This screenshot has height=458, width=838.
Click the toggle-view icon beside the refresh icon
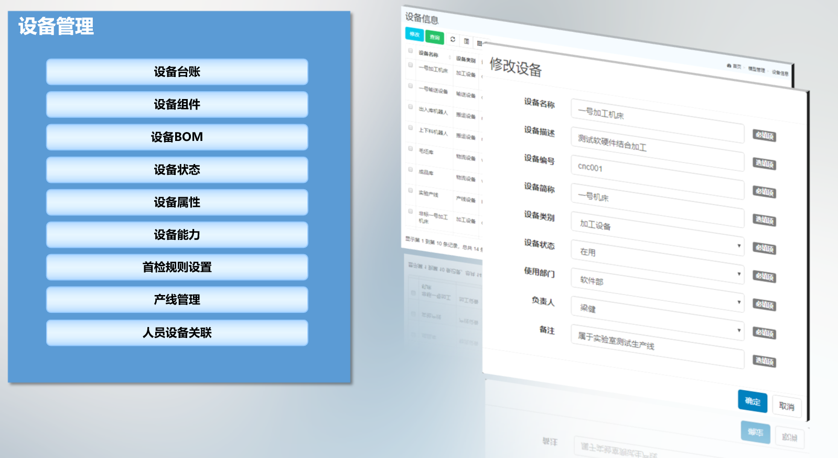coord(466,41)
